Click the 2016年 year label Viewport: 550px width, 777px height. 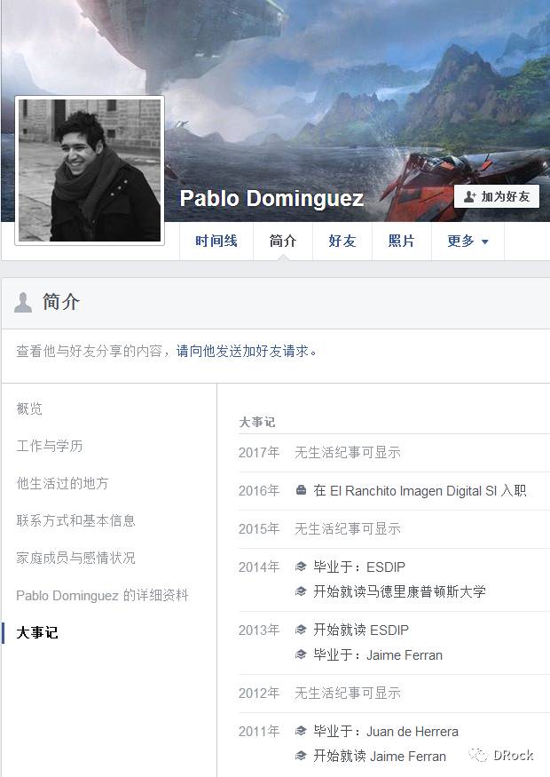coord(259,490)
